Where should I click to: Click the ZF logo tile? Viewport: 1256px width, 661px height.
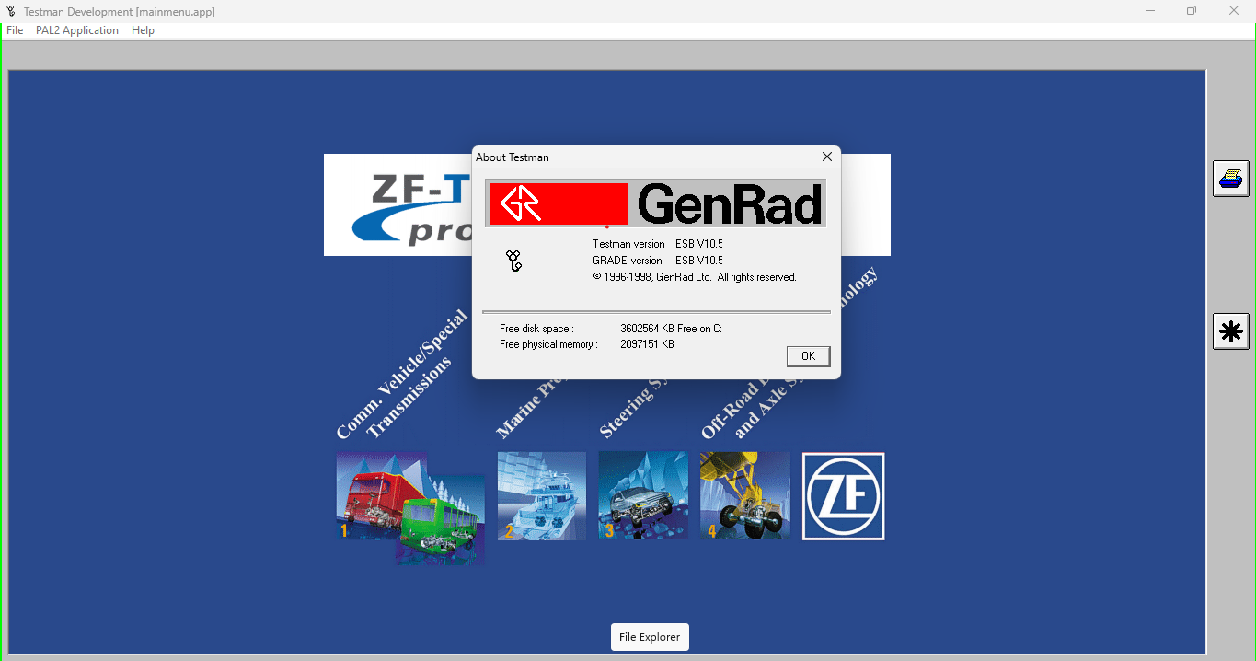844,496
